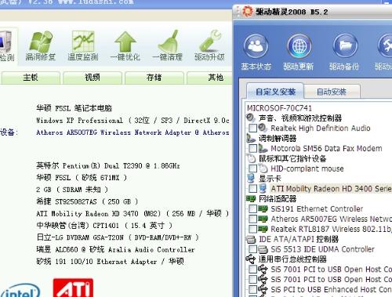Screen dimensions: 392x297
Task: Select the MICROSOF-70C741 root computer node
Action: pyautogui.click(x=279, y=108)
